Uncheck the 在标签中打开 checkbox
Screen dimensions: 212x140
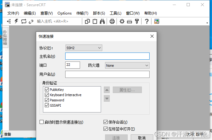coord(105,129)
